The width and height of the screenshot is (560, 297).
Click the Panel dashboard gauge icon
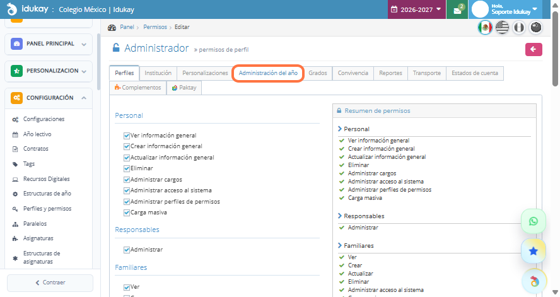pos(112,28)
